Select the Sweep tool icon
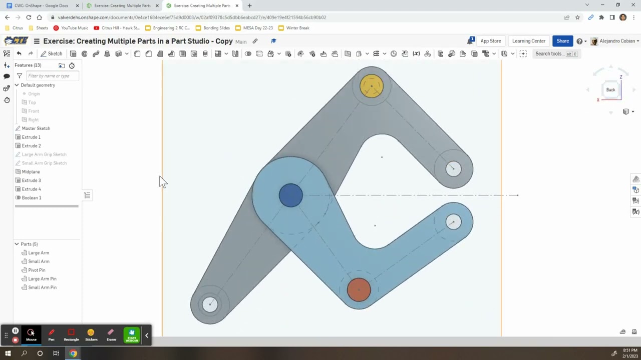Image resolution: width=641 pixels, height=360 pixels. [96, 53]
